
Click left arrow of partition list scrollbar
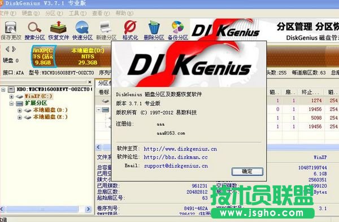point(98,147)
